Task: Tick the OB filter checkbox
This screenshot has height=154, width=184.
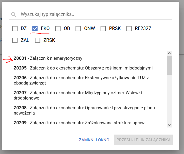Action: 58,29
